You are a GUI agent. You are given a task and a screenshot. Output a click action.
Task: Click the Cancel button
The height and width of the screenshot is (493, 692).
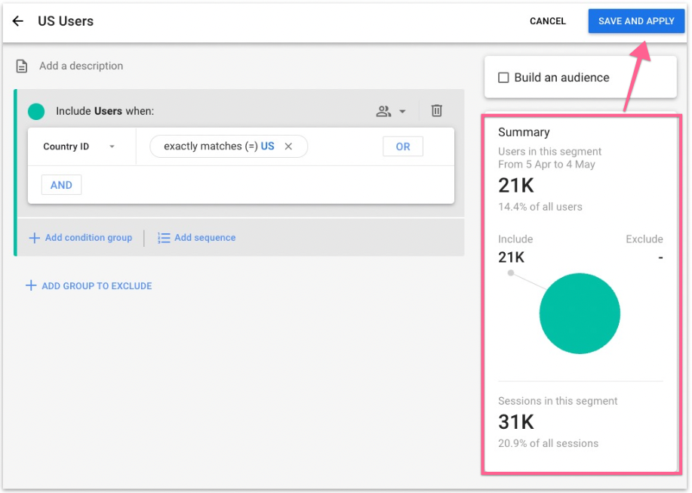[x=547, y=21]
